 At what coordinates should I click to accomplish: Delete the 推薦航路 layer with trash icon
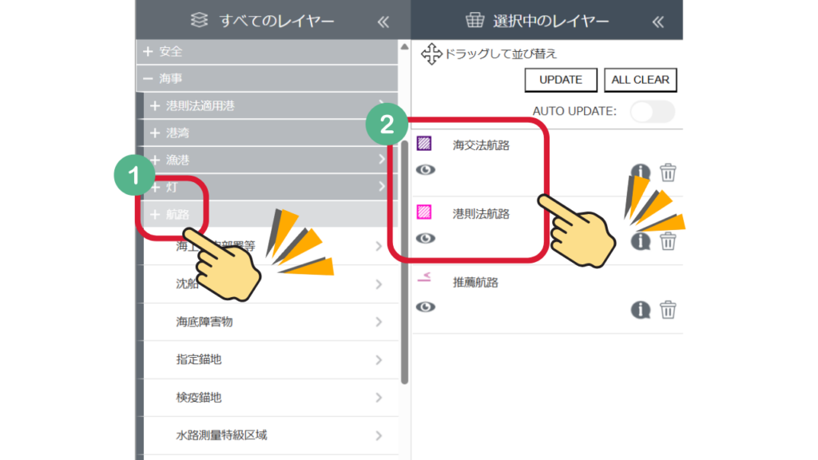[668, 309]
